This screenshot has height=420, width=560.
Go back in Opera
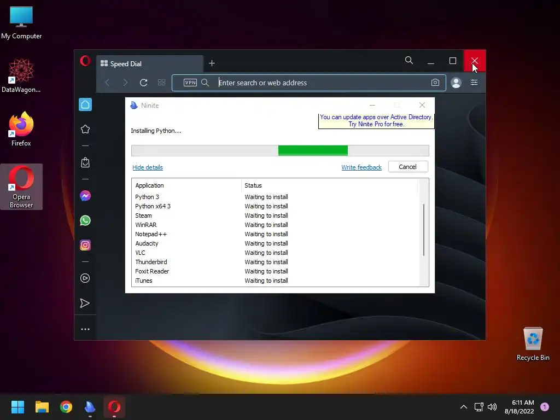[107, 83]
